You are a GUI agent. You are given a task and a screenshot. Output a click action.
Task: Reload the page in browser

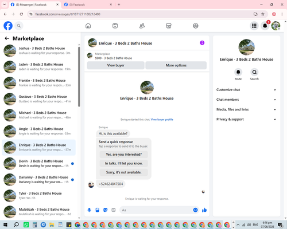click(x=21, y=14)
